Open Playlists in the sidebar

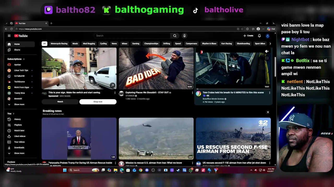[20, 125]
